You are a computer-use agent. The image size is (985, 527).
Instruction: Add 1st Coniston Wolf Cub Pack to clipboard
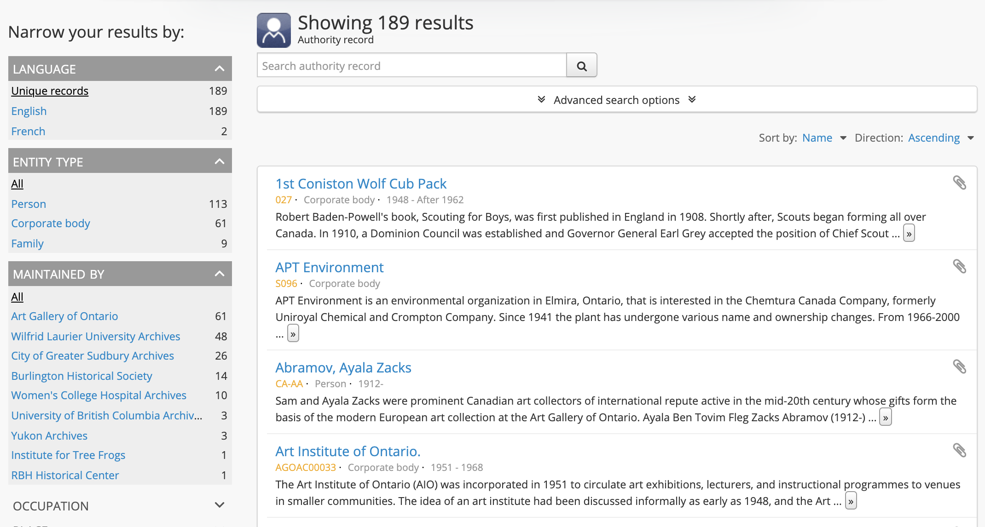[959, 183]
